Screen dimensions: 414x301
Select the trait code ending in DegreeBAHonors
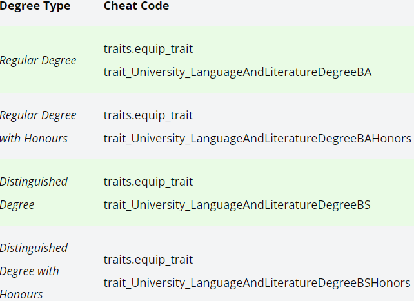pyautogui.click(x=257, y=139)
